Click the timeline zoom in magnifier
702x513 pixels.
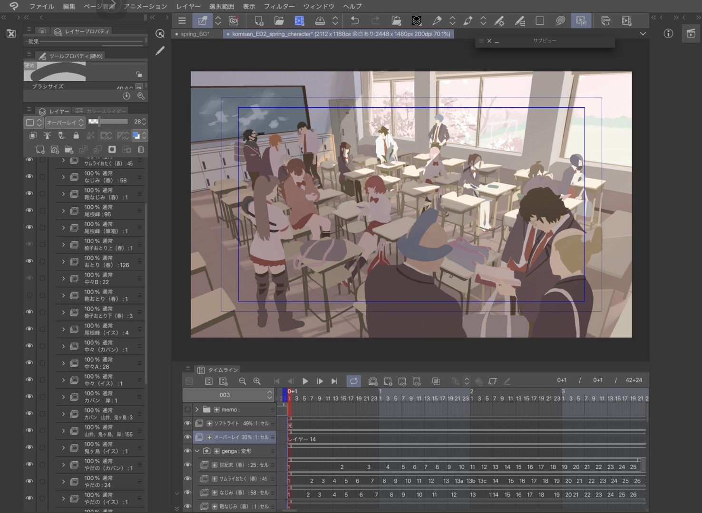point(257,381)
